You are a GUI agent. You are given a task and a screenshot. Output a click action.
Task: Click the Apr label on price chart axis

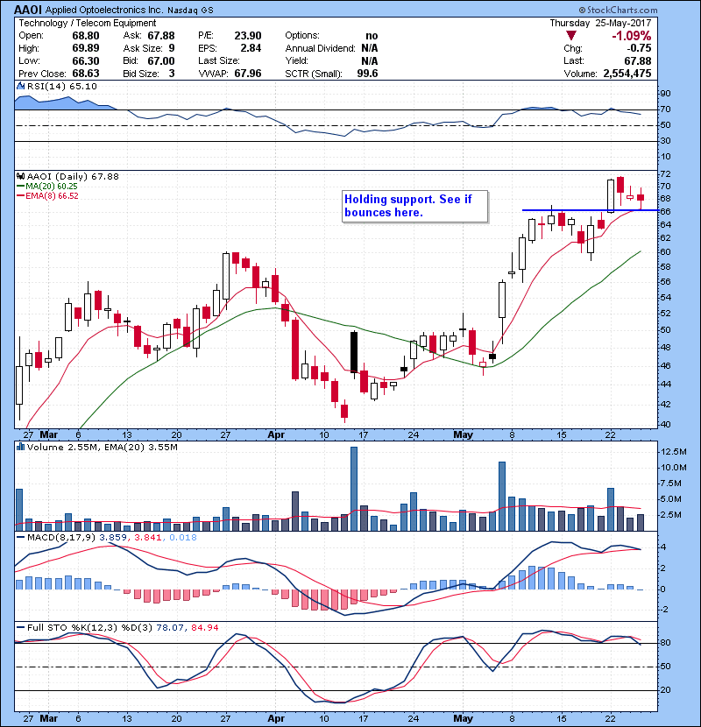coord(276,435)
